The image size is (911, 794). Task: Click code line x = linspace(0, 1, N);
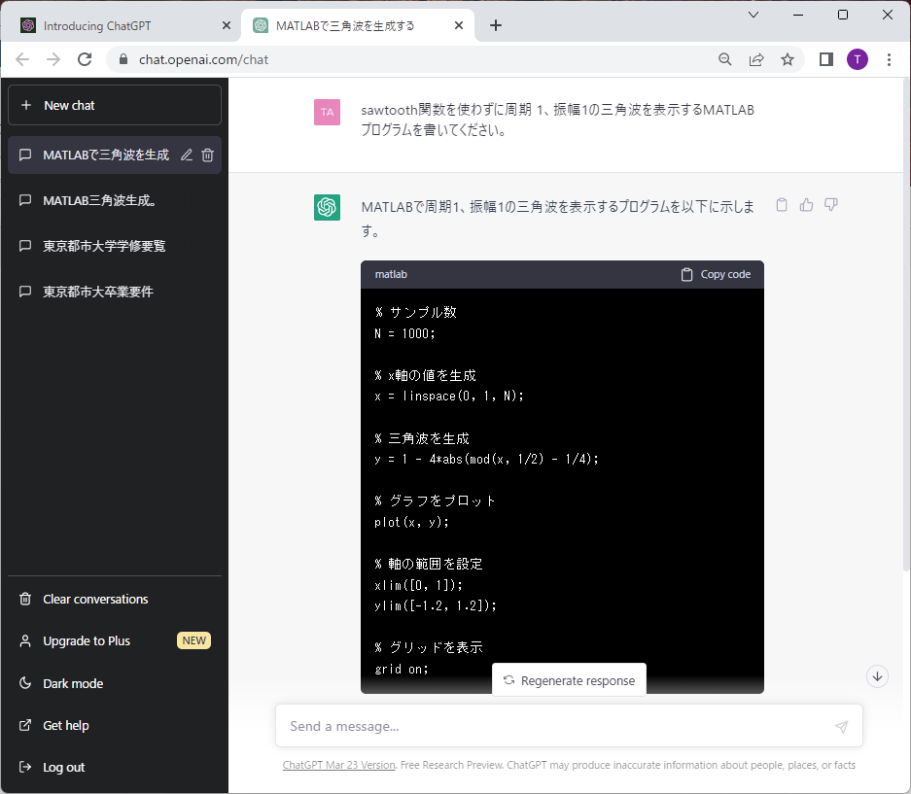click(449, 397)
